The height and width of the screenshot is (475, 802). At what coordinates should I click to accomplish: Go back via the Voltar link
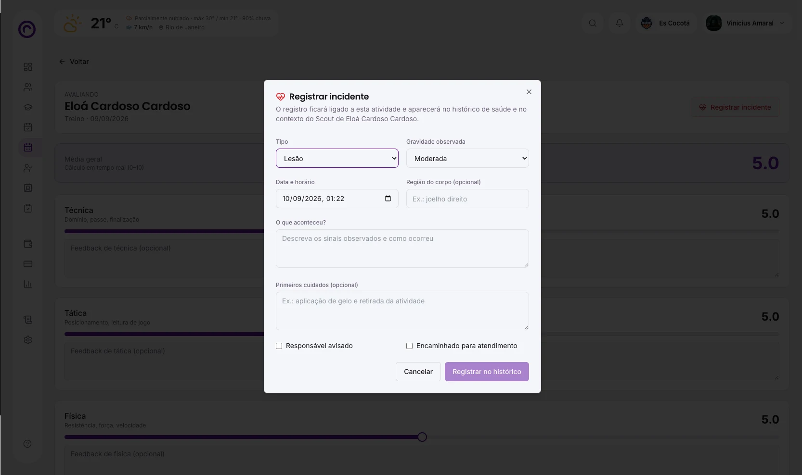(74, 62)
